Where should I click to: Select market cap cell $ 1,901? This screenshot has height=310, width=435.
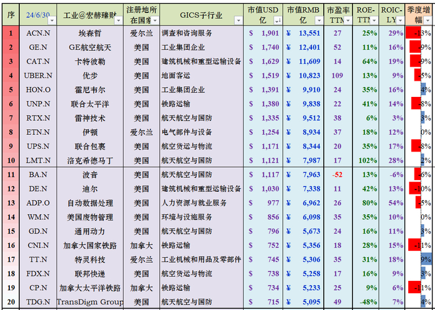coord(263,34)
